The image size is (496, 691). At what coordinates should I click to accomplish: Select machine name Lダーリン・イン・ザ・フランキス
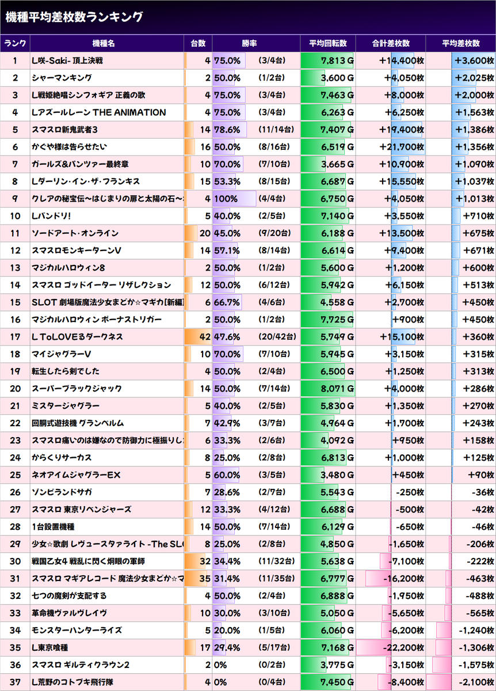click(86, 181)
